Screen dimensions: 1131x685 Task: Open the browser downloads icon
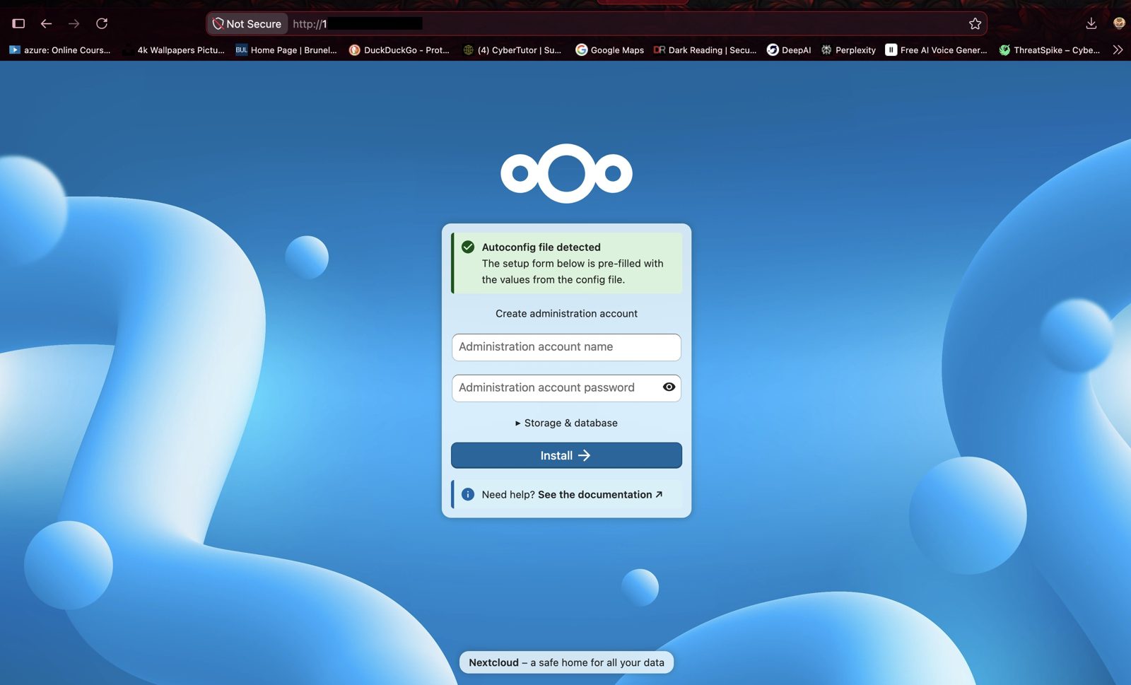pos(1091,23)
